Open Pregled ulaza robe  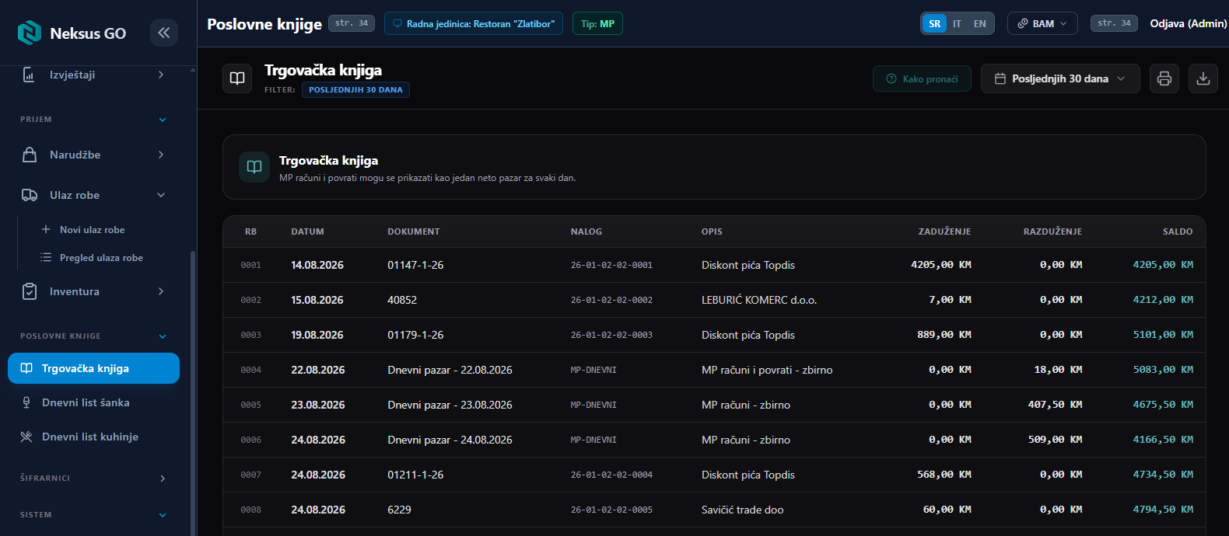101,257
